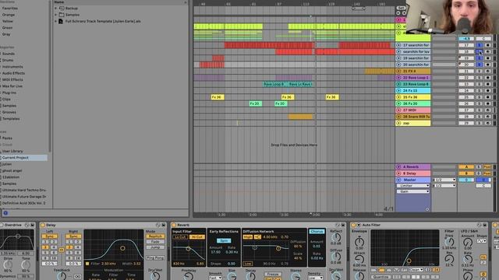This screenshot has width=499, height=280.
Task: Collapse the Auto Filter device triangle
Action: click(x=359, y=225)
